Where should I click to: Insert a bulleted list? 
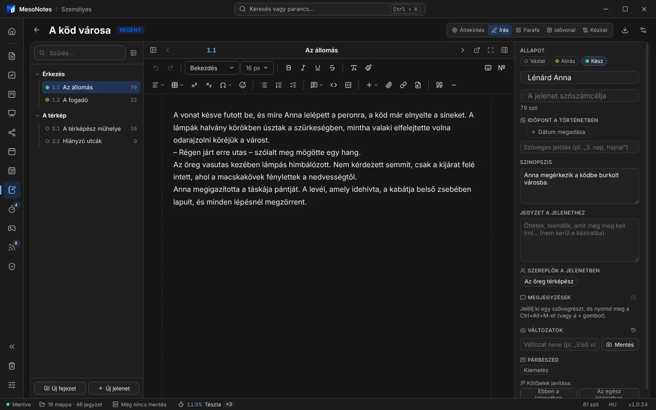click(264, 85)
